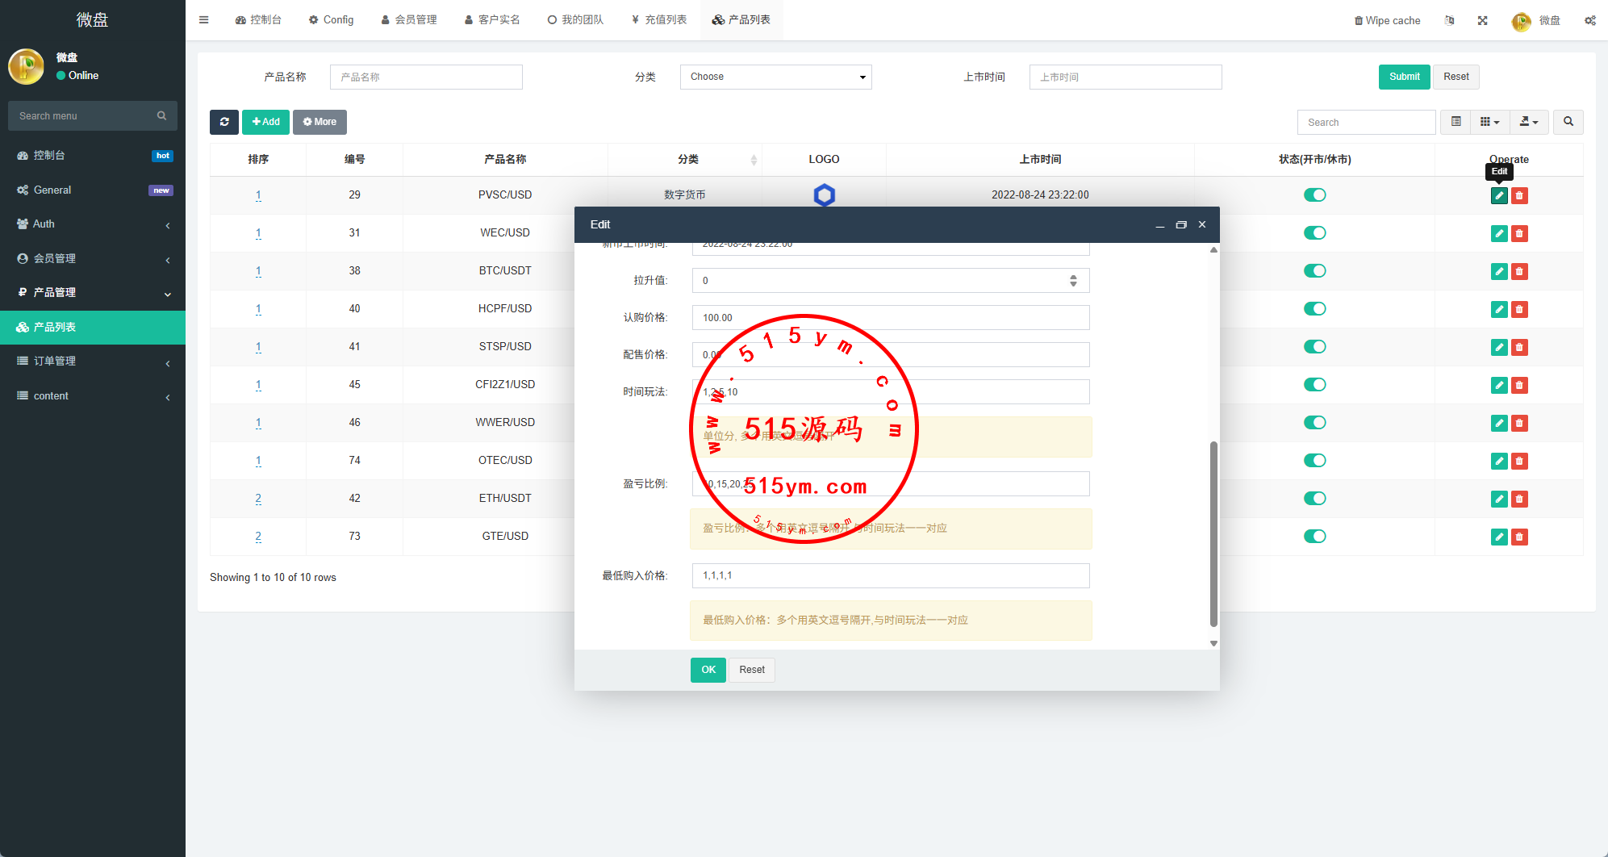Viewport: 1608px width, 857px height.
Task: Disable market status for GTE/USD
Action: tap(1314, 536)
